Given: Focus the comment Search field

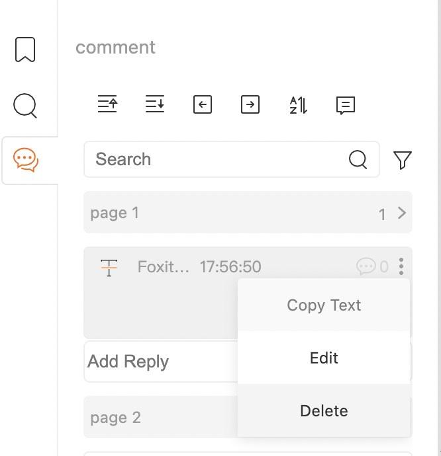Looking at the screenshot, I should (232, 159).
